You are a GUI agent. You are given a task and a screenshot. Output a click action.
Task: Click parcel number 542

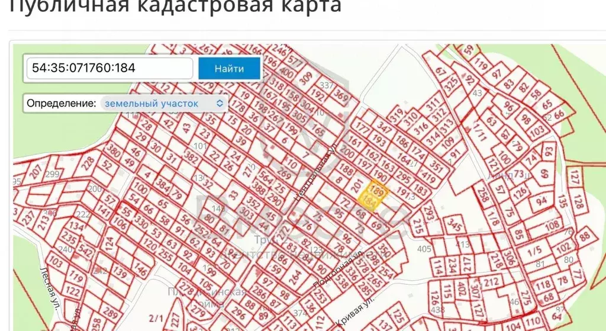[85, 251]
